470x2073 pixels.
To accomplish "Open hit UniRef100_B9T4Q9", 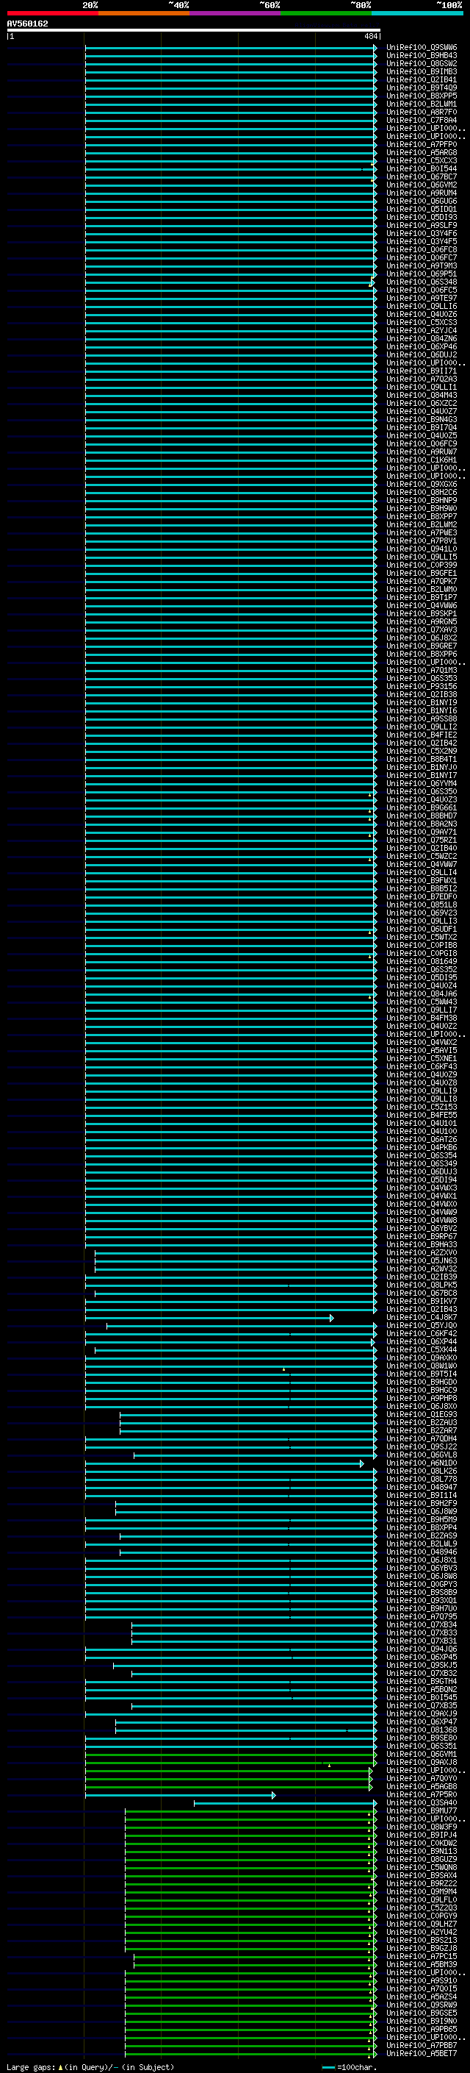I will point(422,88).
